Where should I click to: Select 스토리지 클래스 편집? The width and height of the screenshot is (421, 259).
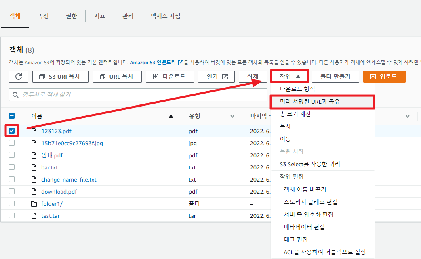click(323, 202)
